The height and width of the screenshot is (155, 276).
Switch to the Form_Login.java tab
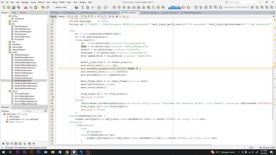(x=170, y=12)
